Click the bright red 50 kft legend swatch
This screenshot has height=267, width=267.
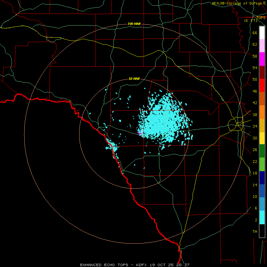(x=262, y=85)
